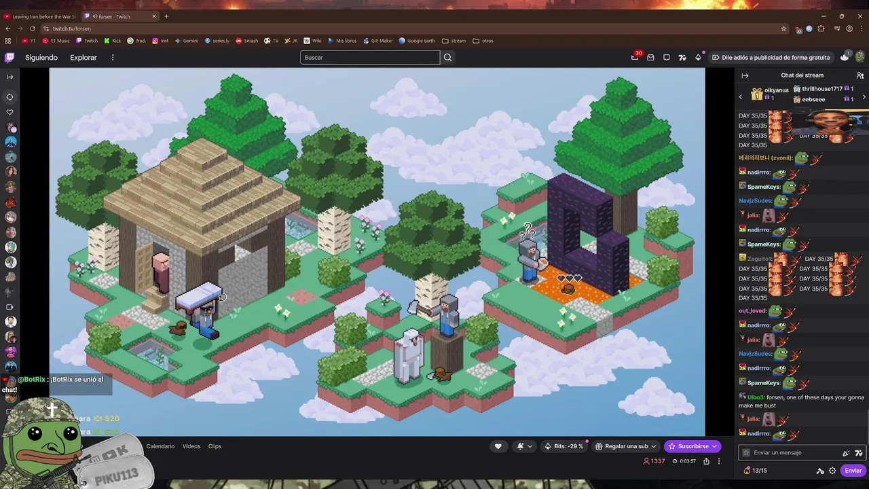
Task: Click the 7TV icon in the top bar
Action: click(x=682, y=58)
